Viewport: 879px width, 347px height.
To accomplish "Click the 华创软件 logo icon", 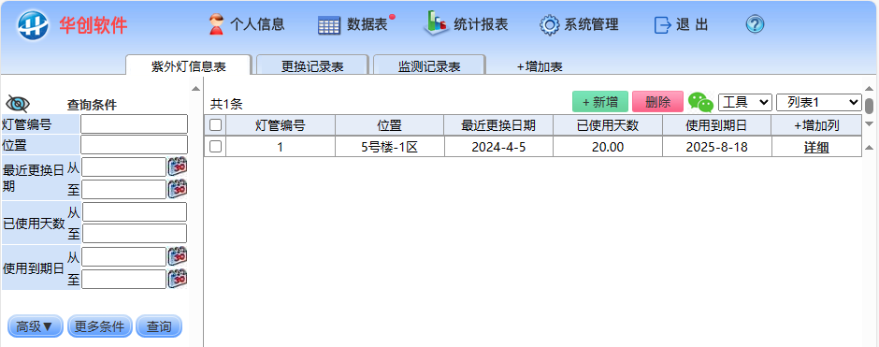I will pos(33,25).
